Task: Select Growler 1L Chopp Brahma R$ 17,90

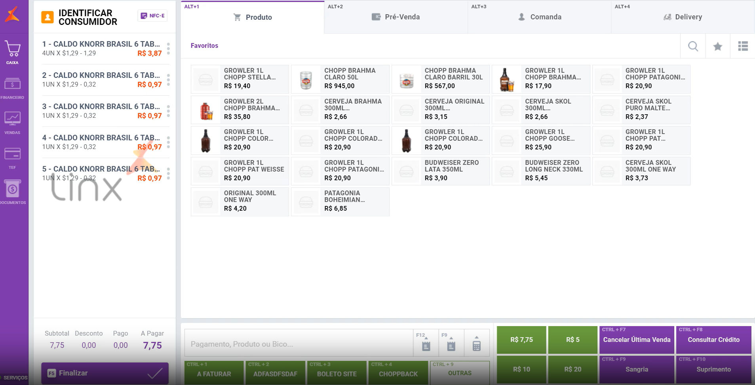Action: tap(541, 79)
